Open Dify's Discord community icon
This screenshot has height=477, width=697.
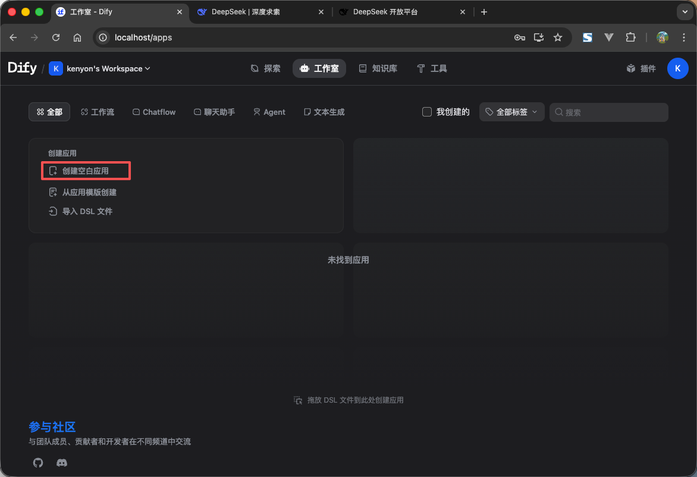(62, 463)
